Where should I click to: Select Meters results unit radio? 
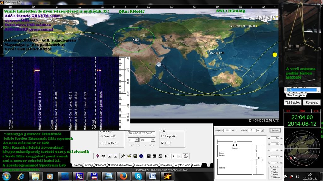click(272, 175)
